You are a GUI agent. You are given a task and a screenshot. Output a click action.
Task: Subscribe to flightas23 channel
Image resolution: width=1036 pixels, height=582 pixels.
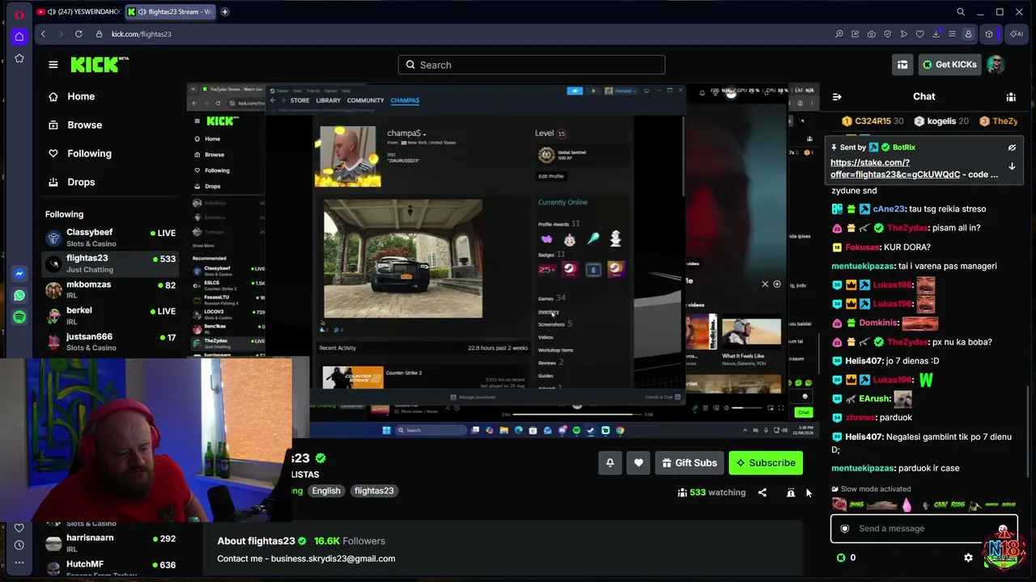(x=766, y=463)
